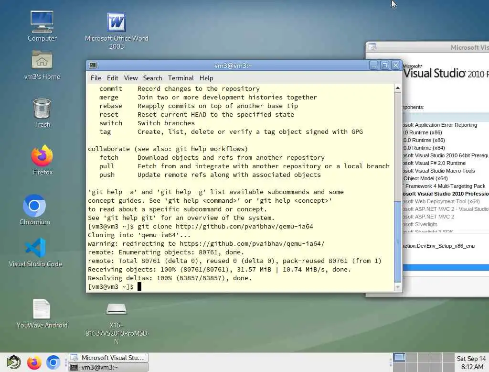Open the MATE main menu in the panel
Viewport: 489px width, 372px height.
[x=14, y=362]
